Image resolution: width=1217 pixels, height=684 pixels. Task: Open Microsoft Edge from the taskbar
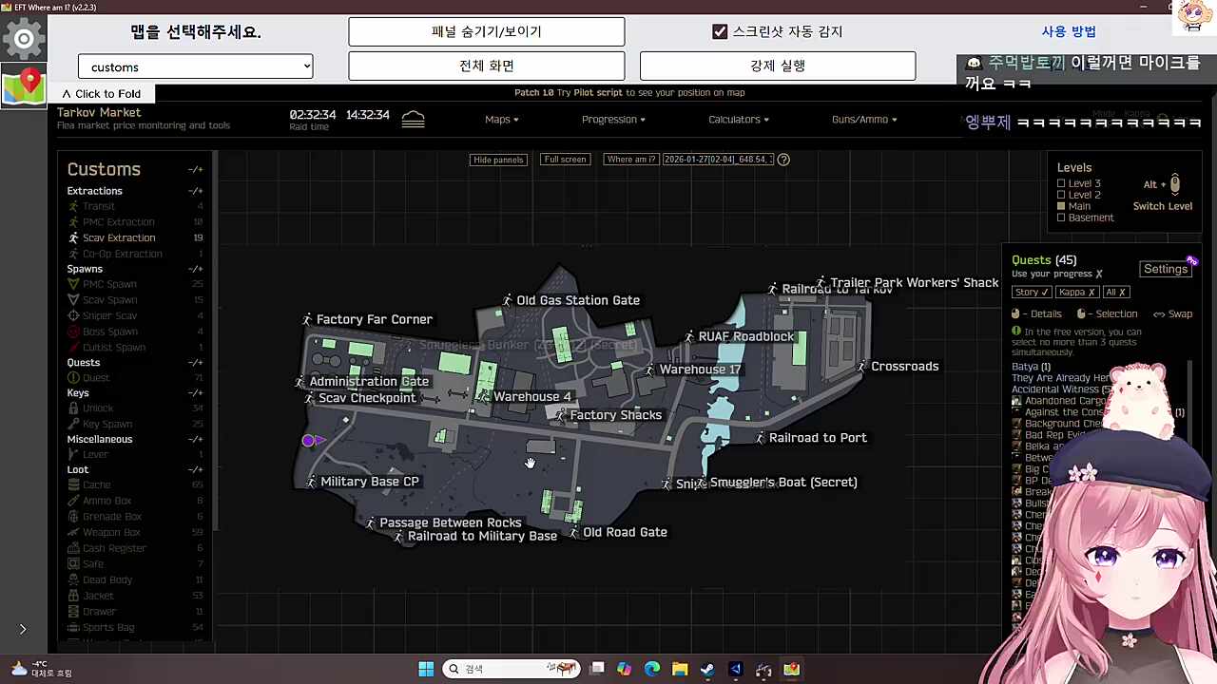[x=651, y=669]
